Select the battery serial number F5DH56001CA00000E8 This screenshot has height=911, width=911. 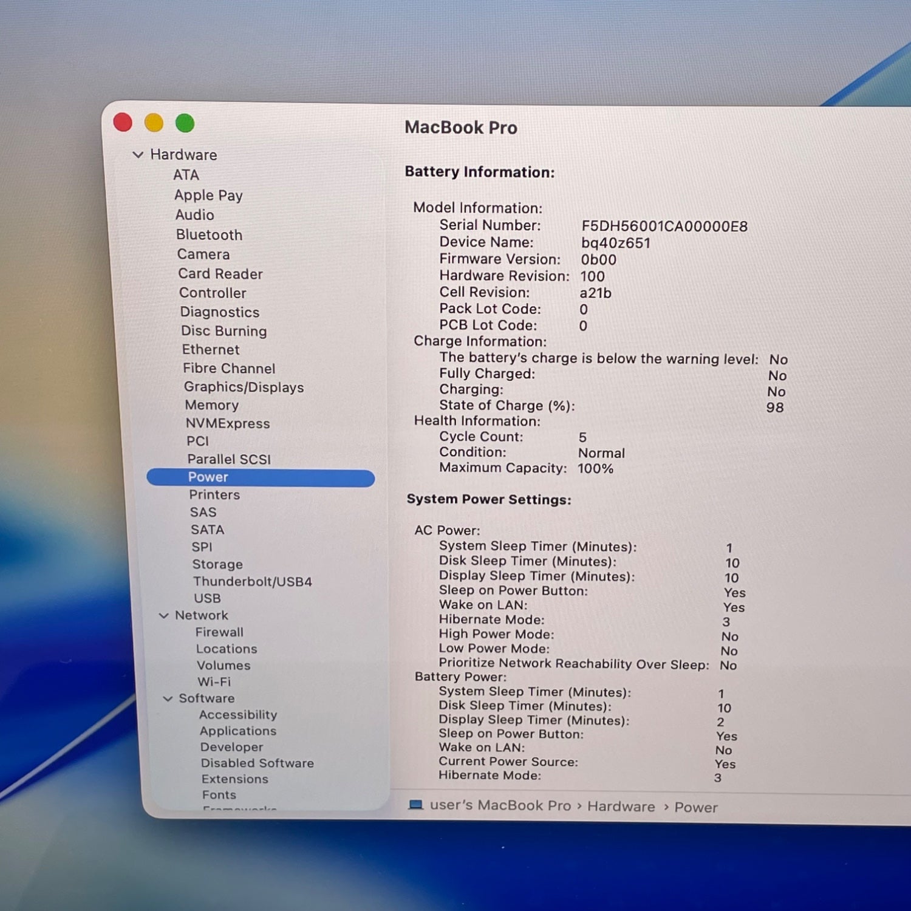(664, 227)
